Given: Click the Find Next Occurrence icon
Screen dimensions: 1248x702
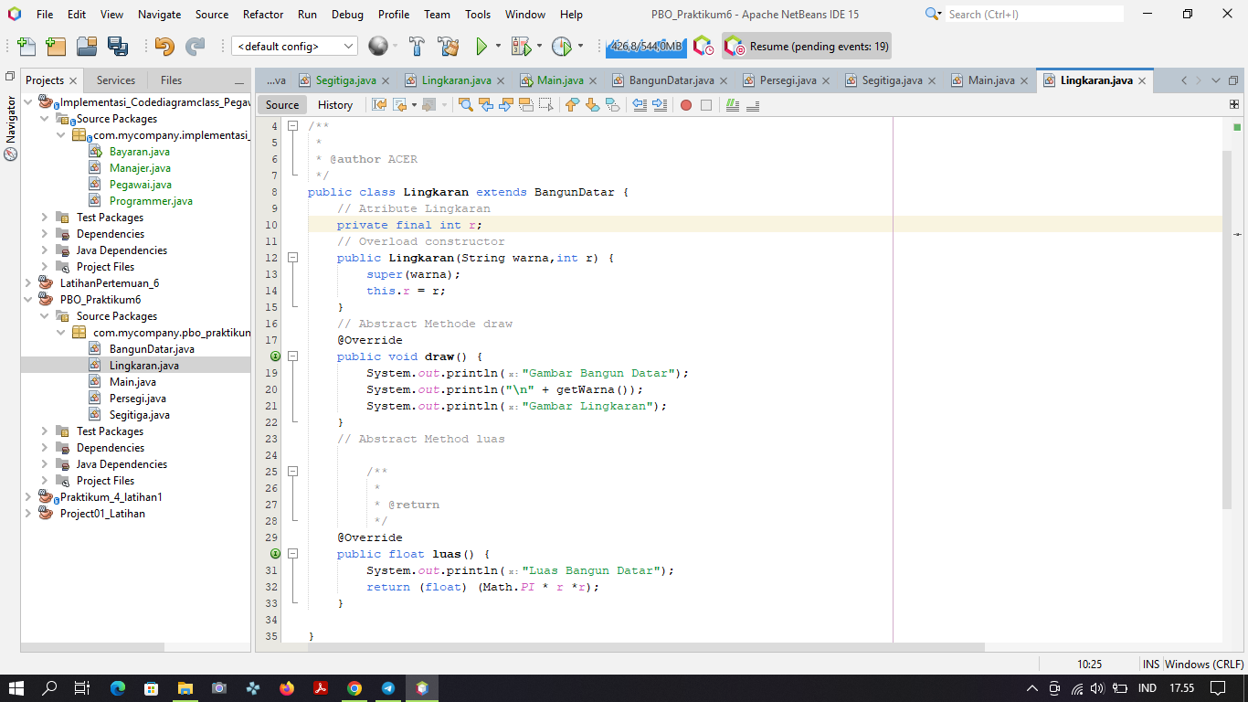Looking at the screenshot, I should [x=505, y=105].
